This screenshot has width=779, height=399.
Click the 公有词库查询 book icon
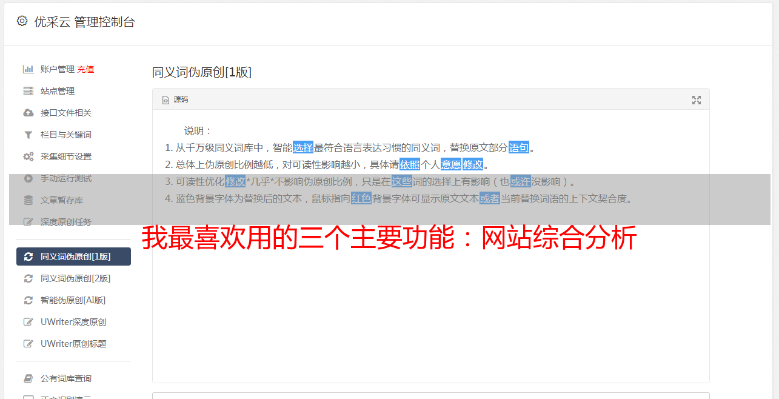[28, 378]
